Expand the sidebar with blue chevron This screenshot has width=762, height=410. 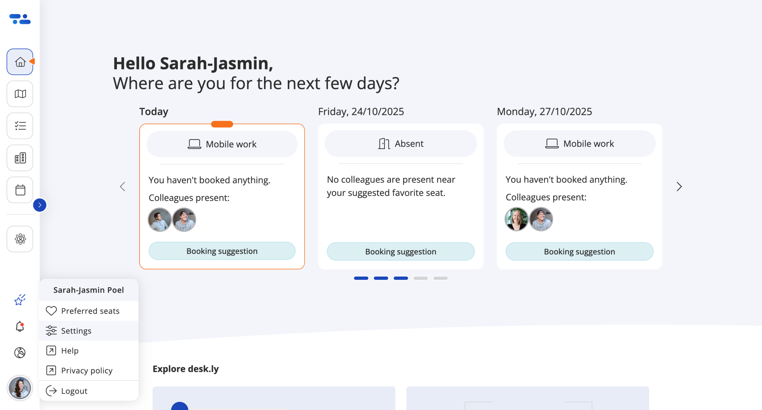point(40,205)
